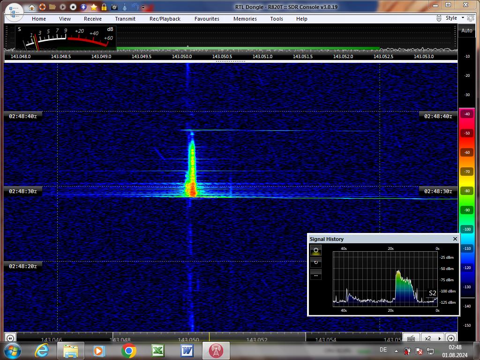Click the 143.048.5 frequency scale label

(61, 57)
